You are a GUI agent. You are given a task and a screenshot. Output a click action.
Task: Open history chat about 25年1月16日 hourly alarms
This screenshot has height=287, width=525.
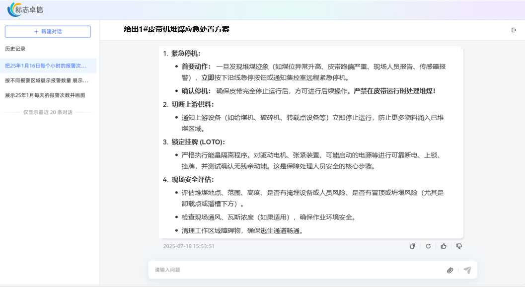coord(46,66)
